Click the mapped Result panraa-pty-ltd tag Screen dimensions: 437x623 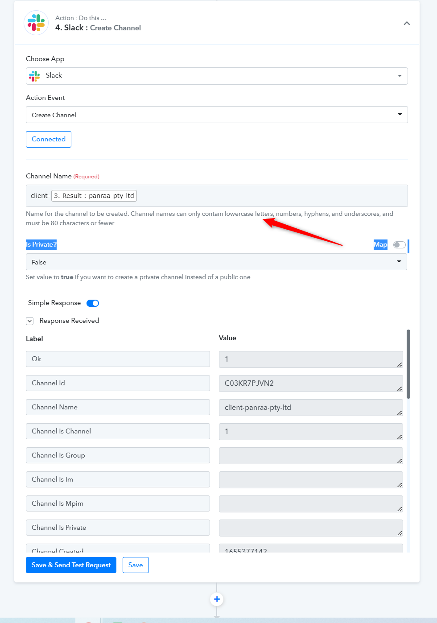pos(94,196)
